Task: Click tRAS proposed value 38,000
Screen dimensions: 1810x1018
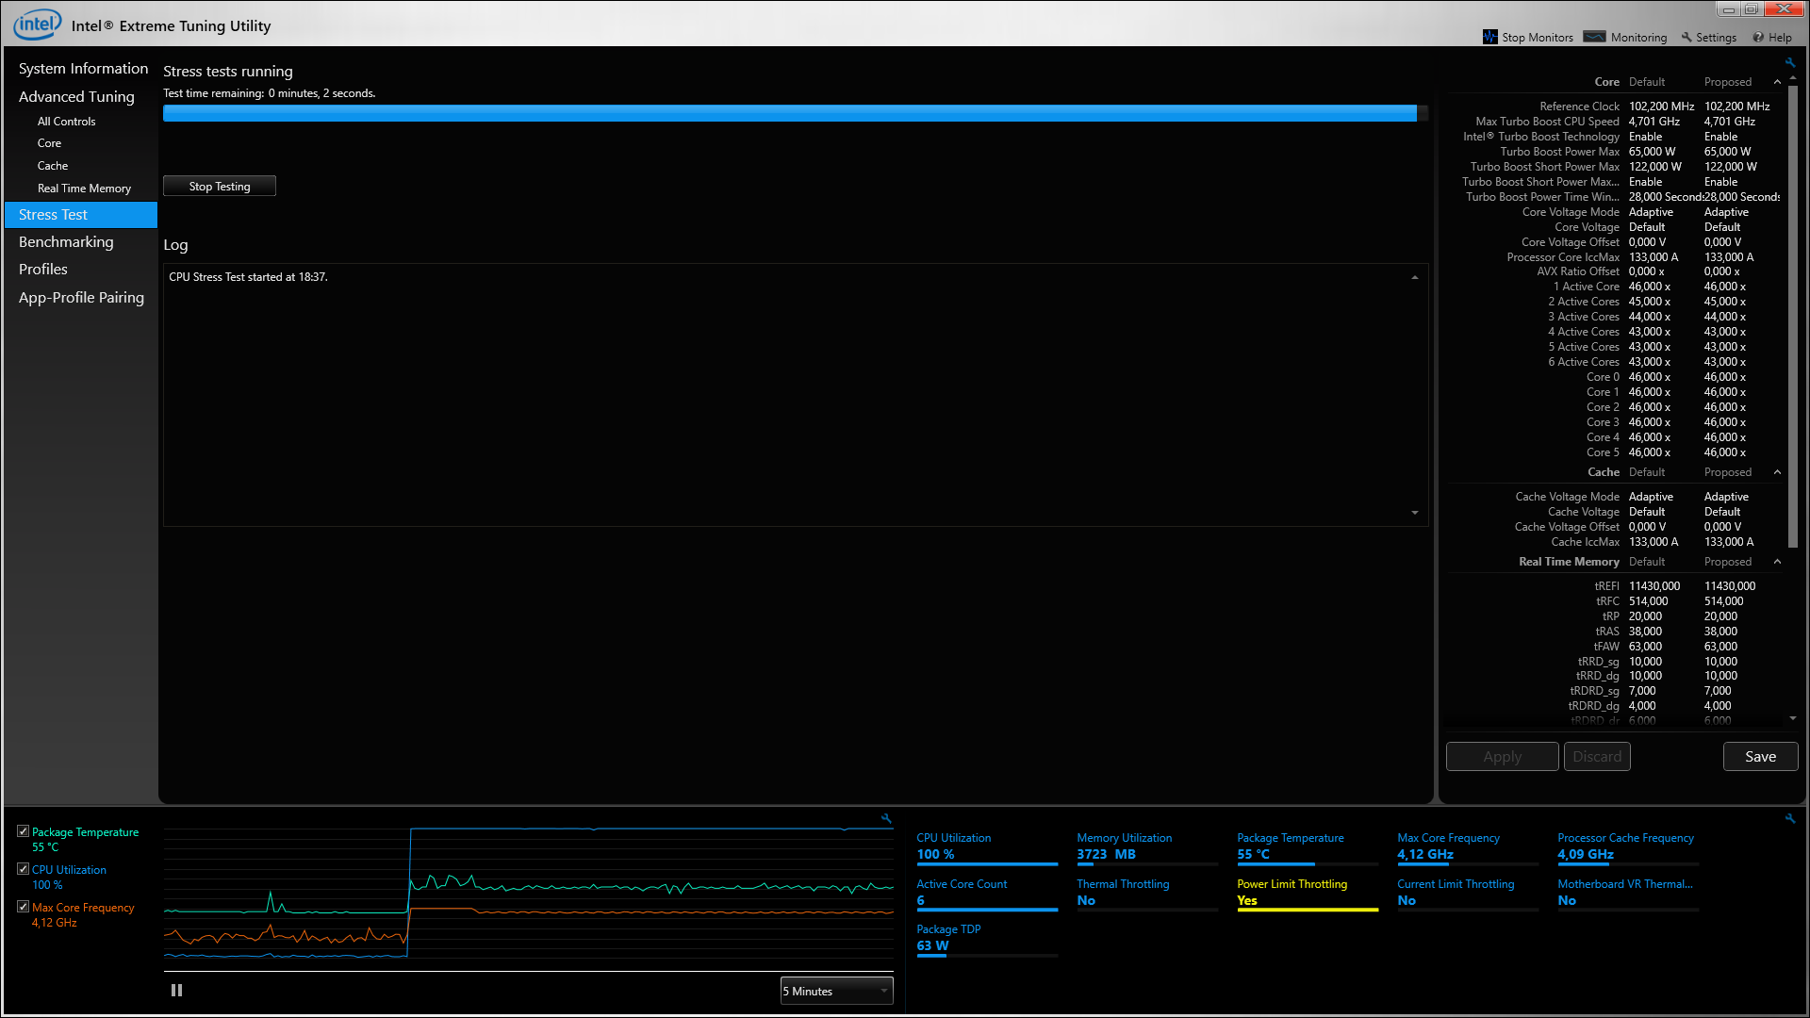Action: coord(1720,632)
